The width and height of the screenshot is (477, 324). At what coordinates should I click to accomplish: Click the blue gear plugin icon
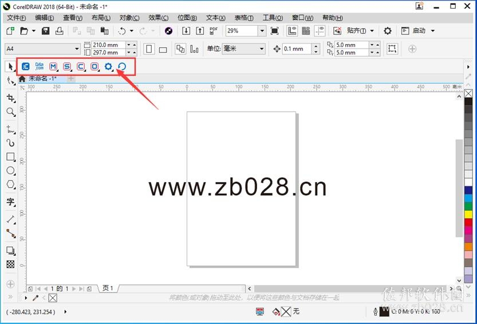pyautogui.click(x=108, y=66)
